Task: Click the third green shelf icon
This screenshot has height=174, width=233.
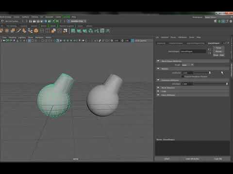Action: coord(85,30)
